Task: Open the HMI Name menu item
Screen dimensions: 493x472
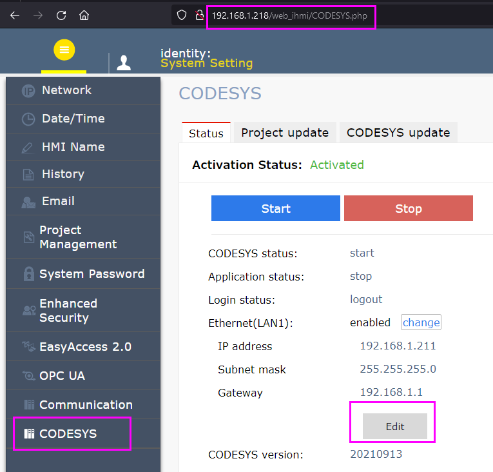Action: (83, 147)
